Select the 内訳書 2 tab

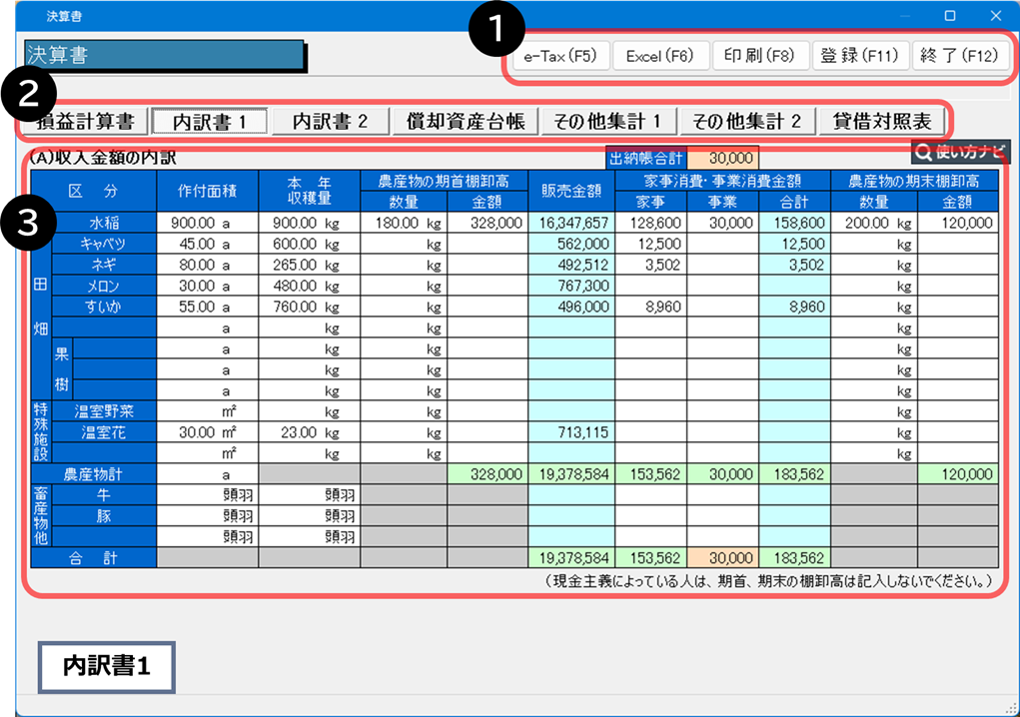(330, 122)
